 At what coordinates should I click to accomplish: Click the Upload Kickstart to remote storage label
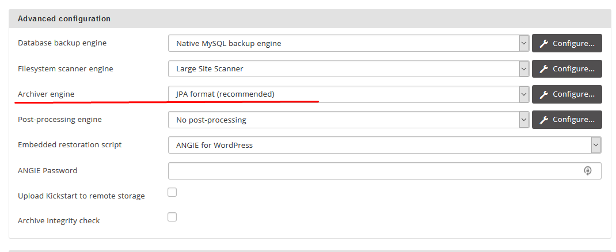pos(81,196)
